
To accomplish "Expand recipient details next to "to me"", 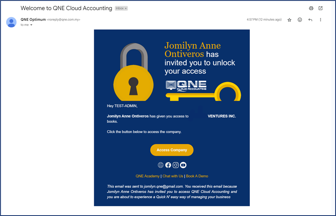I will coord(31,25).
